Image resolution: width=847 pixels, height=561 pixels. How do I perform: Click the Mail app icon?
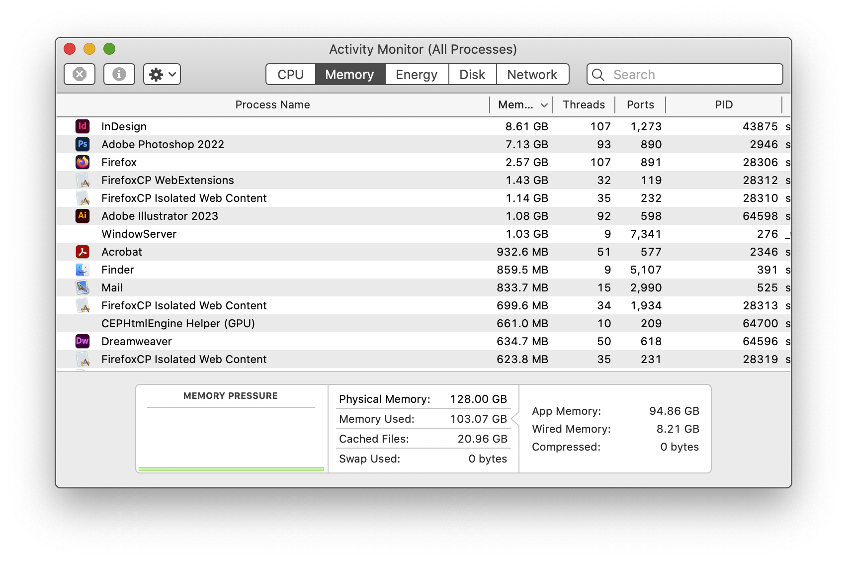point(83,287)
